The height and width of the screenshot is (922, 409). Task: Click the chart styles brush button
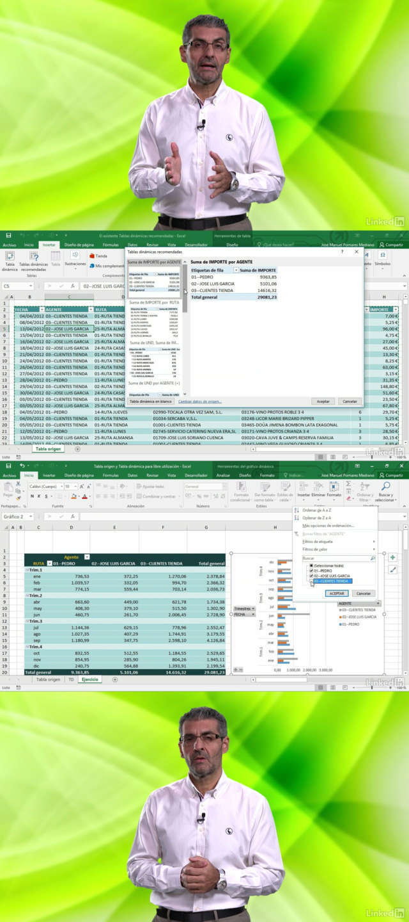(392, 569)
